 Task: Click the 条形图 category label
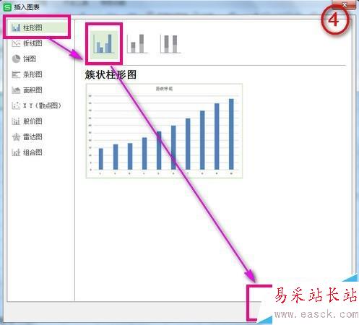33,74
